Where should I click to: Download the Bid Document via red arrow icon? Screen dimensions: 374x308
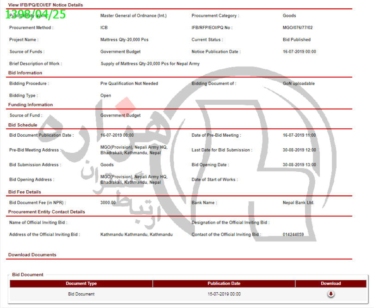point(330,294)
